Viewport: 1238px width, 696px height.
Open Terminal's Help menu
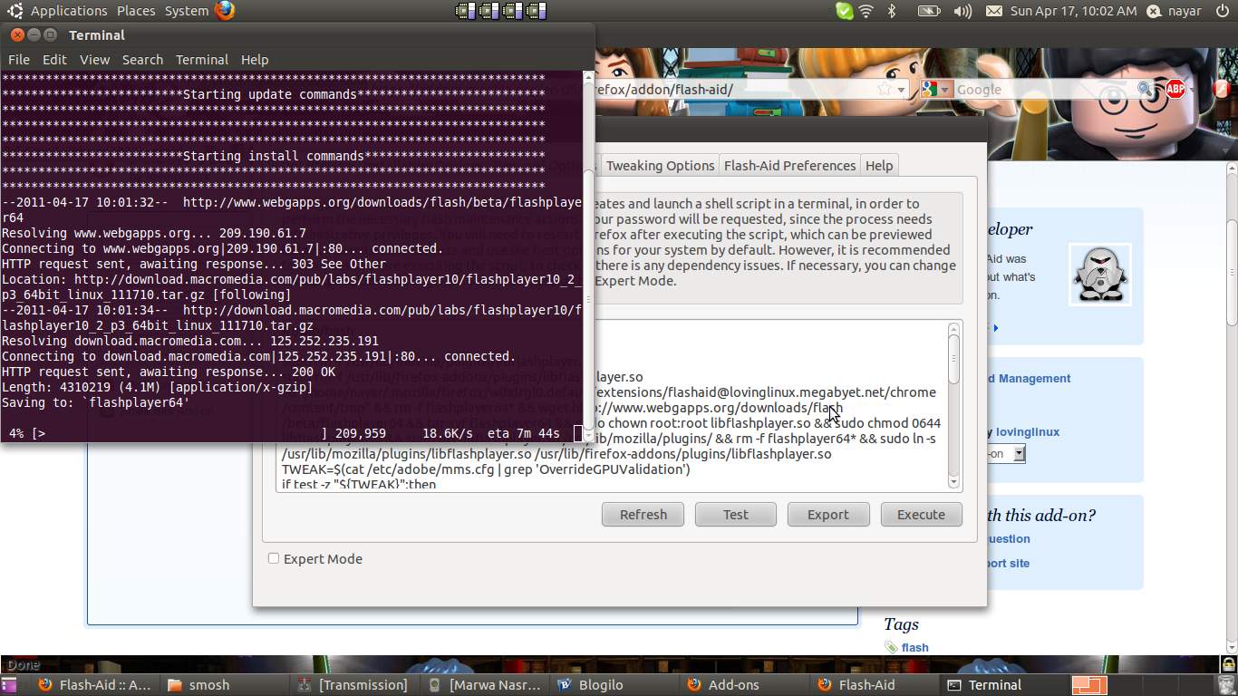tap(255, 59)
